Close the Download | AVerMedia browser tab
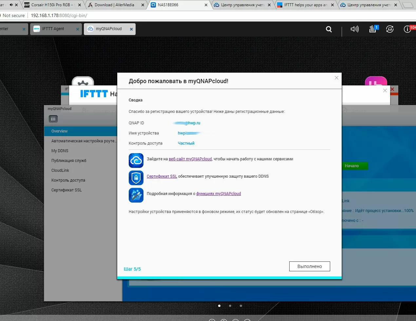Screen dimensions: 416x321 pyautogui.click(x=142, y=5)
